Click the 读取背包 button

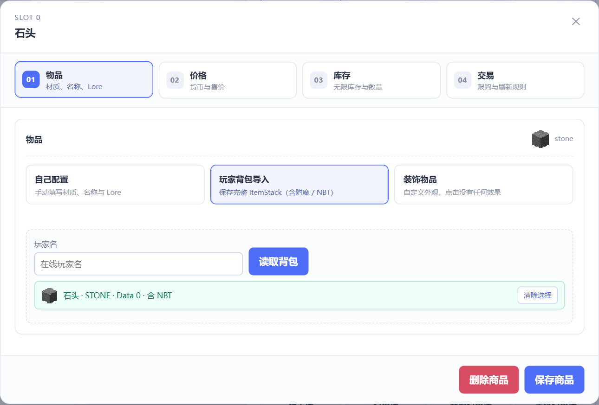pyautogui.click(x=279, y=262)
